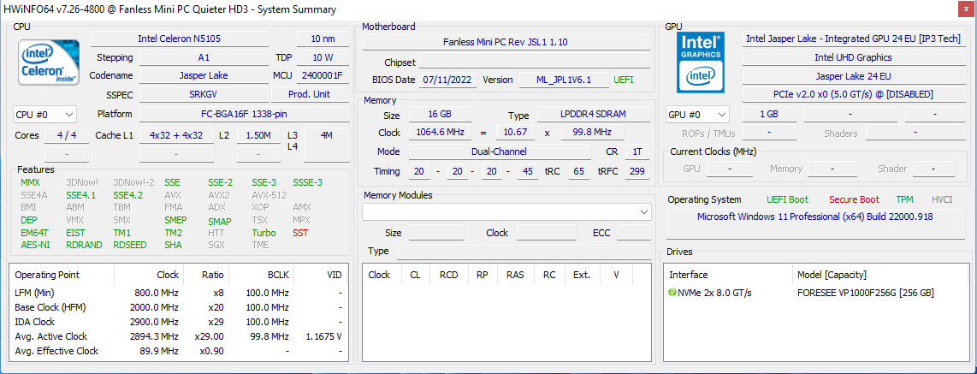977x374 pixels.
Task: Click the A1 stepping value
Action: (x=204, y=57)
